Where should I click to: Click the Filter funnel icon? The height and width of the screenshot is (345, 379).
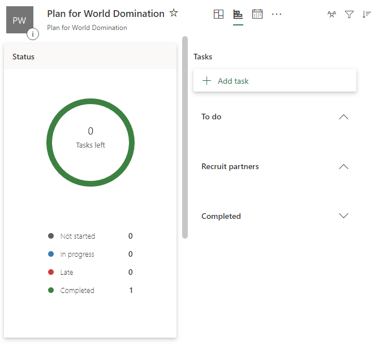click(349, 15)
